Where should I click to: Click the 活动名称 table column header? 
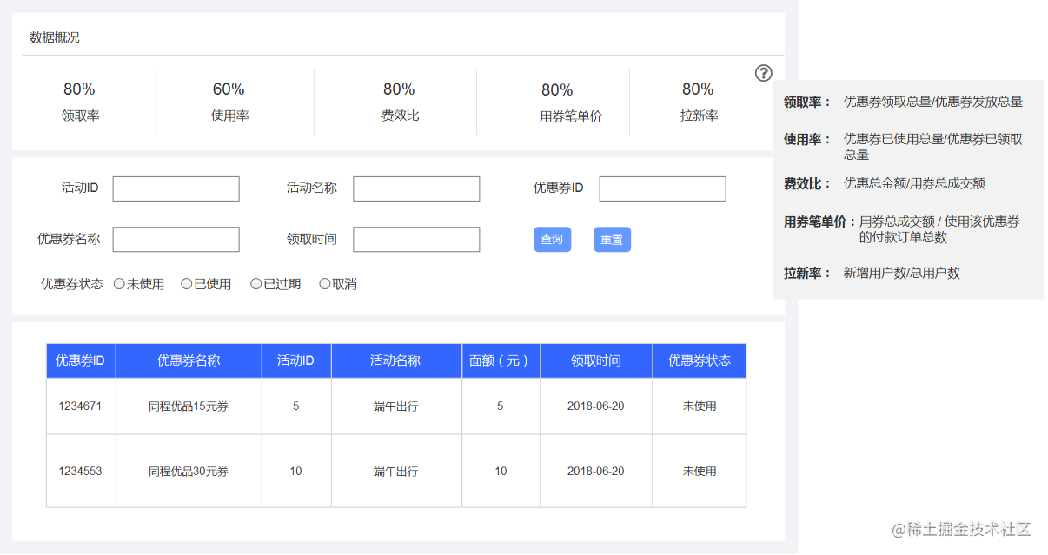[396, 360]
